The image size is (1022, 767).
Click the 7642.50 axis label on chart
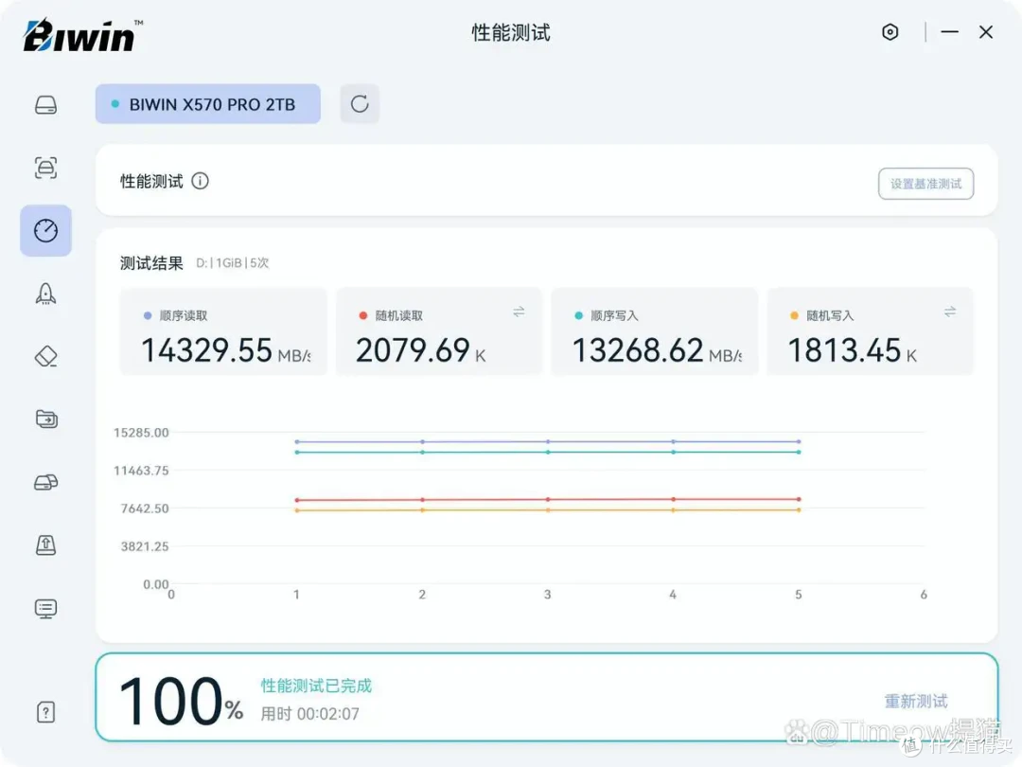(145, 508)
